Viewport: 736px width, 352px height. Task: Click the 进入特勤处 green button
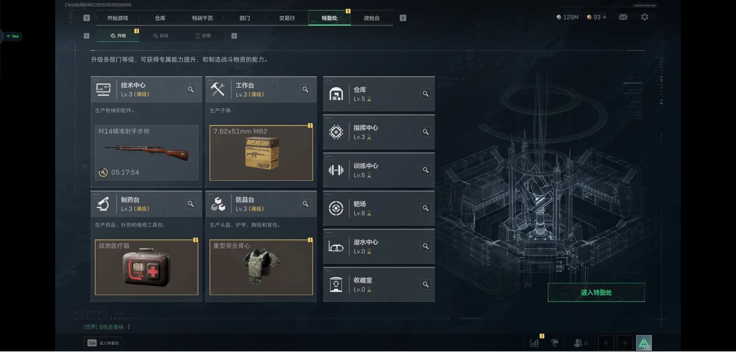point(596,293)
